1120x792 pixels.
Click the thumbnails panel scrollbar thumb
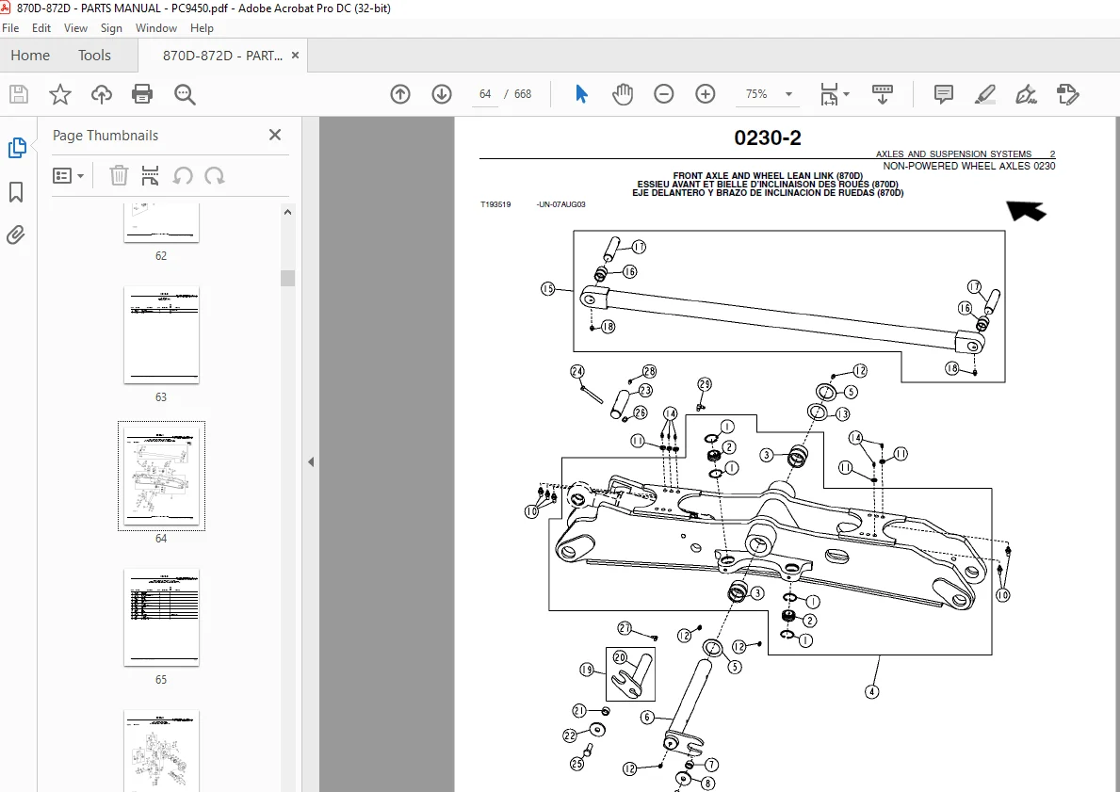tap(288, 278)
